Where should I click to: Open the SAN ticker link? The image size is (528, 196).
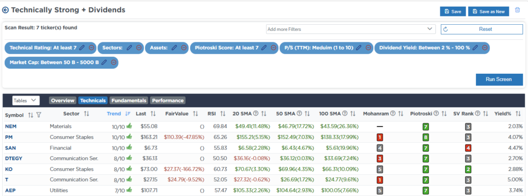10,148
